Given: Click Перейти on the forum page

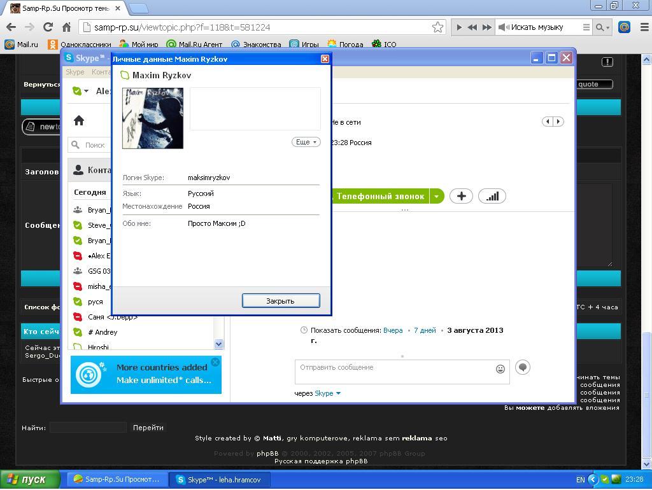Looking at the screenshot, I should 148,428.
